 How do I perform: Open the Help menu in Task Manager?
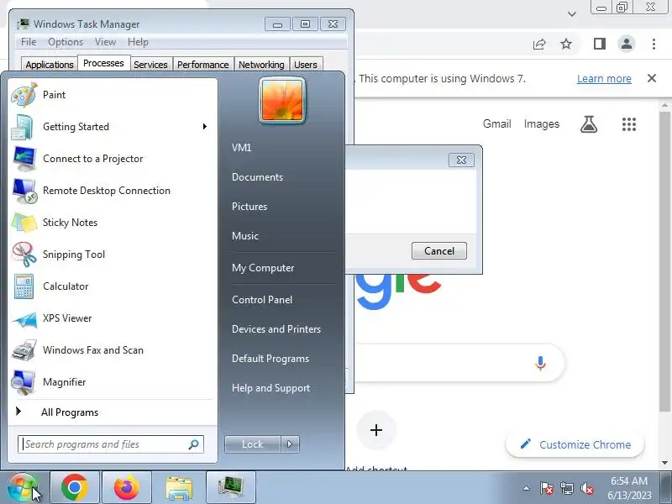(138, 42)
